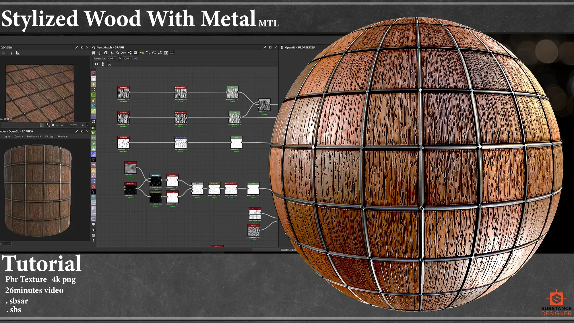Click the wrench tools icon in graph toolbar
Viewport: 574px width, 323px height.
(160, 53)
